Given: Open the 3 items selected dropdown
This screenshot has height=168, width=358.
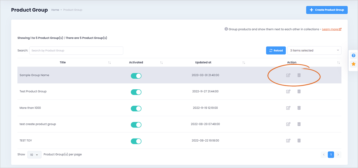Looking at the screenshot, I should (314, 50).
